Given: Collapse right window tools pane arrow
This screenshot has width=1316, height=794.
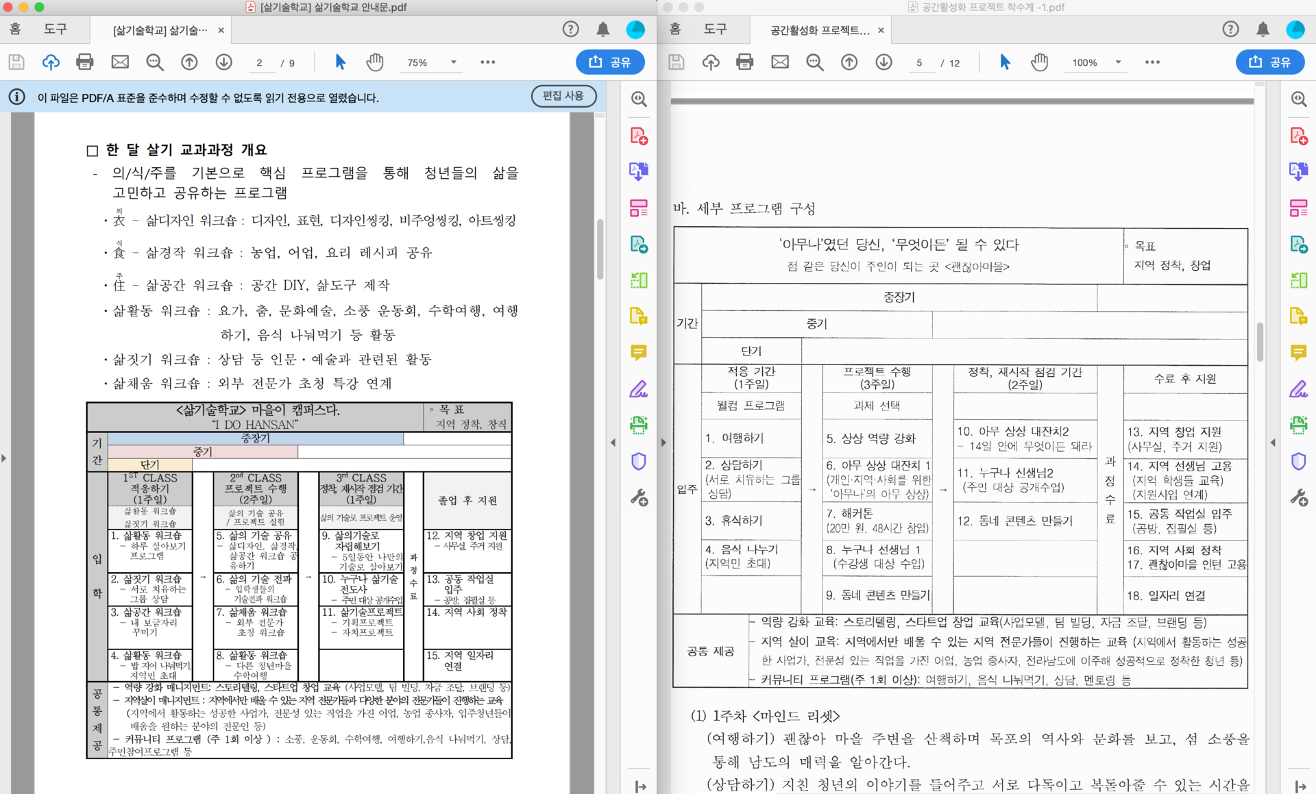Looking at the screenshot, I should [1273, 443].
